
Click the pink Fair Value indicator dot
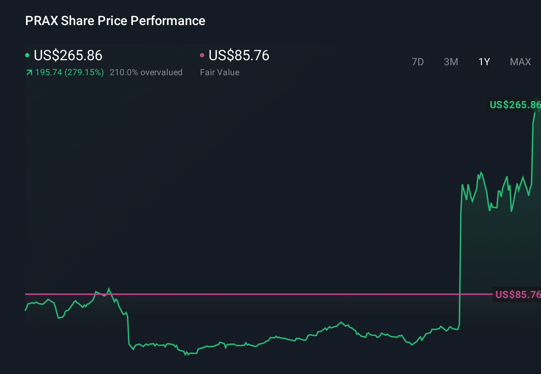pyautogui.click(x=202, y=55)
